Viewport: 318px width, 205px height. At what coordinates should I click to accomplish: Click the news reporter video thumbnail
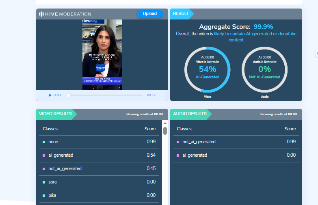pyautogui.click(x=102, y=54)
